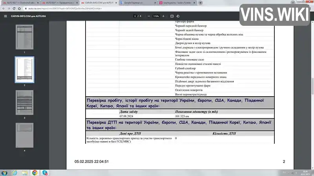Switch to the Google Переводчик tab
This screenshot has width=314, height=176.
[136, 3]
